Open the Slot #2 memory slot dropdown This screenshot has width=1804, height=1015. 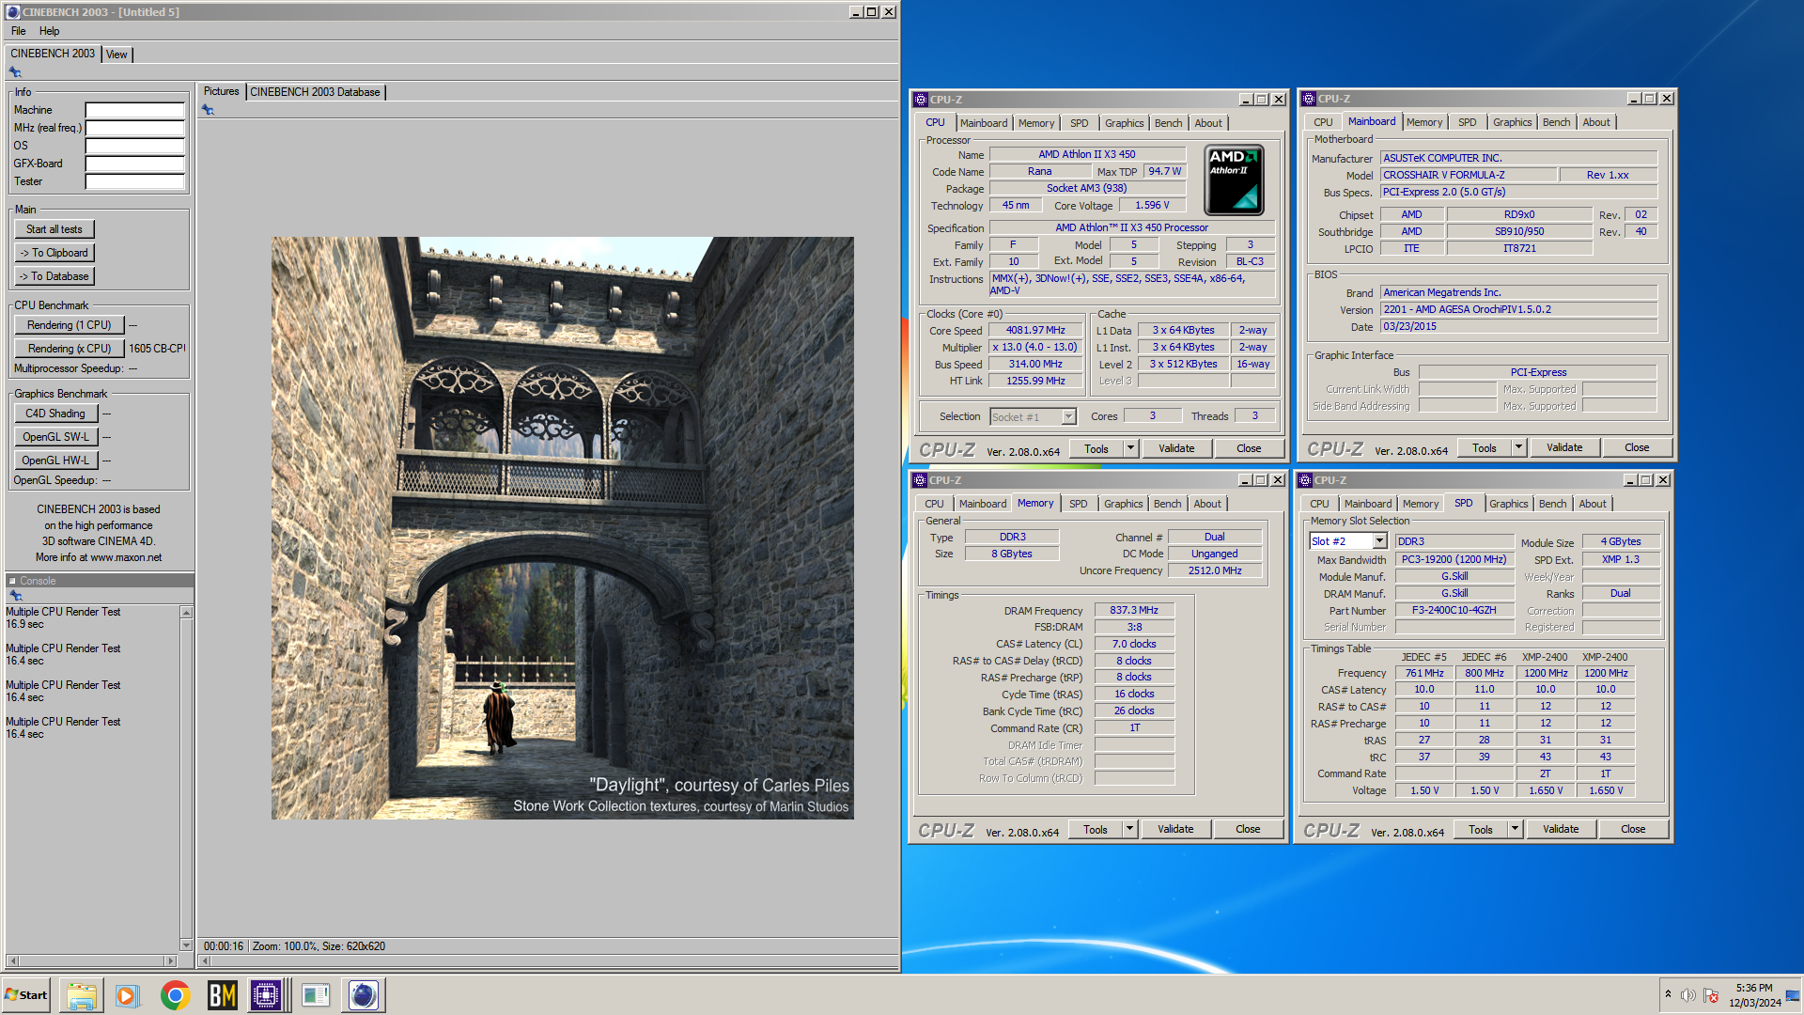1379,541
